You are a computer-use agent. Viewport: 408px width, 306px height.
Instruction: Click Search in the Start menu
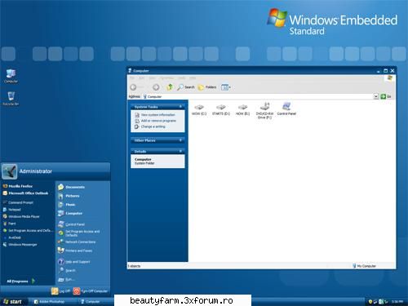(67, 270)
